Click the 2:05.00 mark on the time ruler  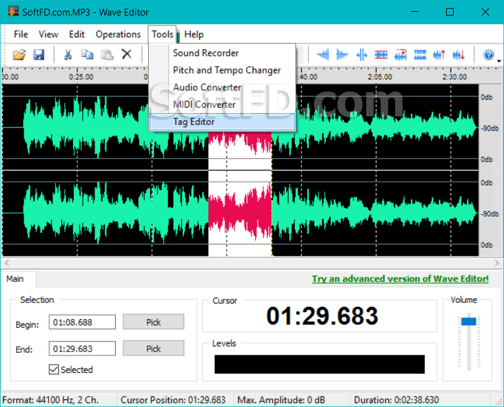pyautogui.click(x=380, y=77)
